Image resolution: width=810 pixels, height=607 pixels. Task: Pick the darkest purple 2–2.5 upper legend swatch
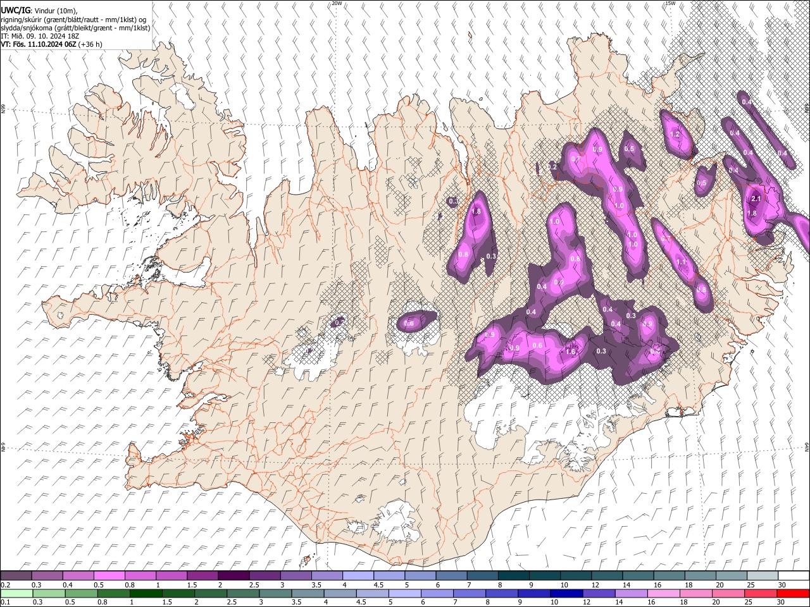[x=234, y=575]
